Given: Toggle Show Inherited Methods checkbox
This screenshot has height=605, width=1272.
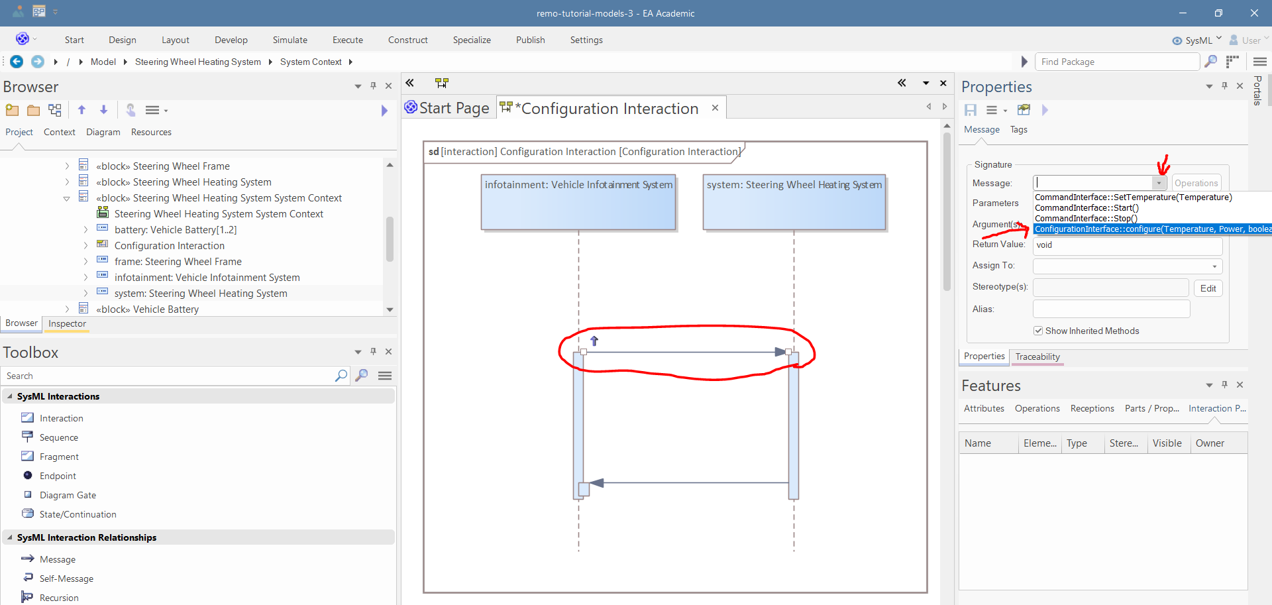Looking at the screenshot, I should (1038, 331).
